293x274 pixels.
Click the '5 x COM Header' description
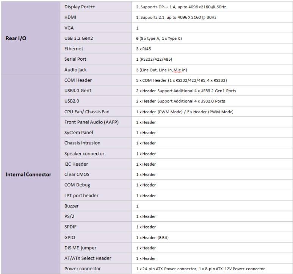[x=182, y=80]
